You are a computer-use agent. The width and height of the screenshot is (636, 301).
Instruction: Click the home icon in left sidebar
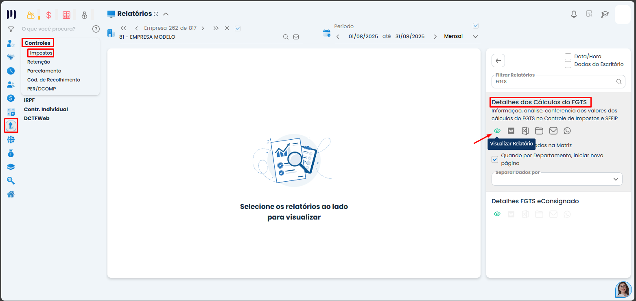tap(11, 194)
